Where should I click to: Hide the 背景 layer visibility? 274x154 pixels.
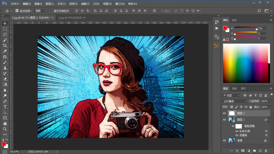click(x=224, y=140)
